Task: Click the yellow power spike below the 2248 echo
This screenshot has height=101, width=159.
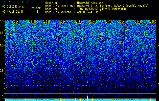Action: pyautogui.click(x=130, y=99)
